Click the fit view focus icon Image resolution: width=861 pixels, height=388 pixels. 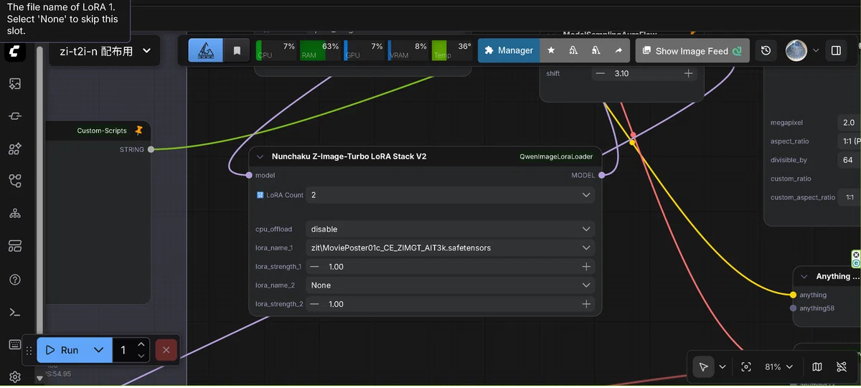pyautogui.click(x=746, y=366)
